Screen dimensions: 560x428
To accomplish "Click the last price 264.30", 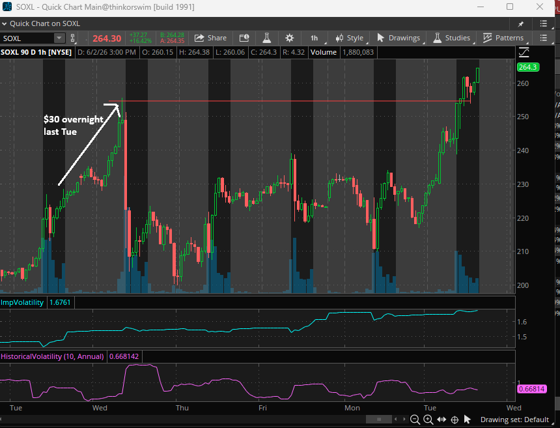I will pos(107,38).
